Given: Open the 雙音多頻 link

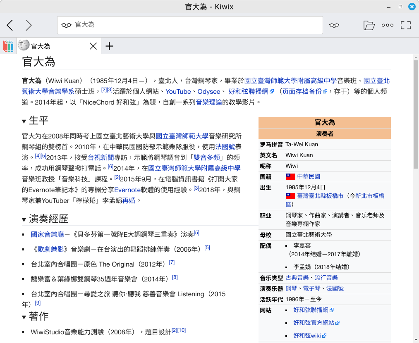Looking at the screenshot, I should click(x=206, y=157).
